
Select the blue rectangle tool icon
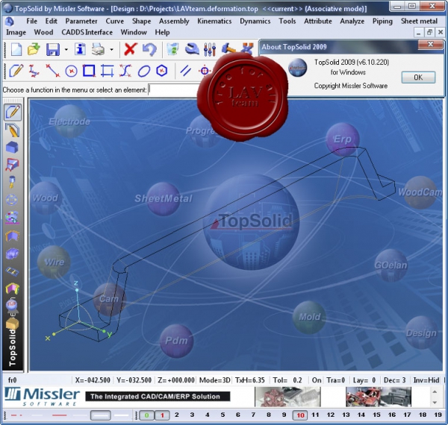coord(89,70)
